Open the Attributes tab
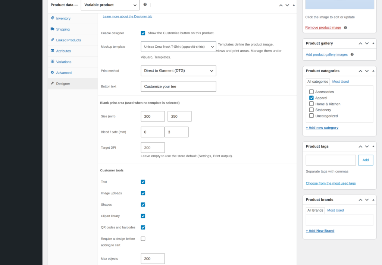Screen dimensions: 382x265 tap(73, 51)
